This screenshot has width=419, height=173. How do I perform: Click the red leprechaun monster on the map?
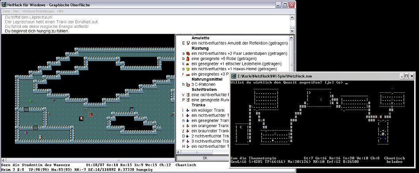coord(90,114)
